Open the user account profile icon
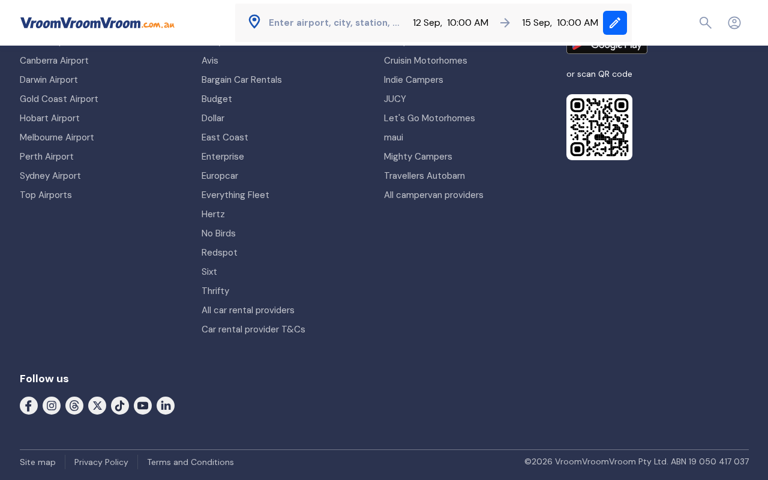 tap(734, 23)
